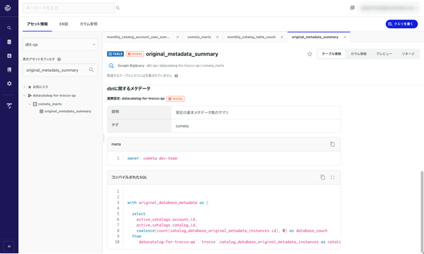424x254 pixels.
Task: Open the documentation icon near account menu
Action: tap(352, 8)
